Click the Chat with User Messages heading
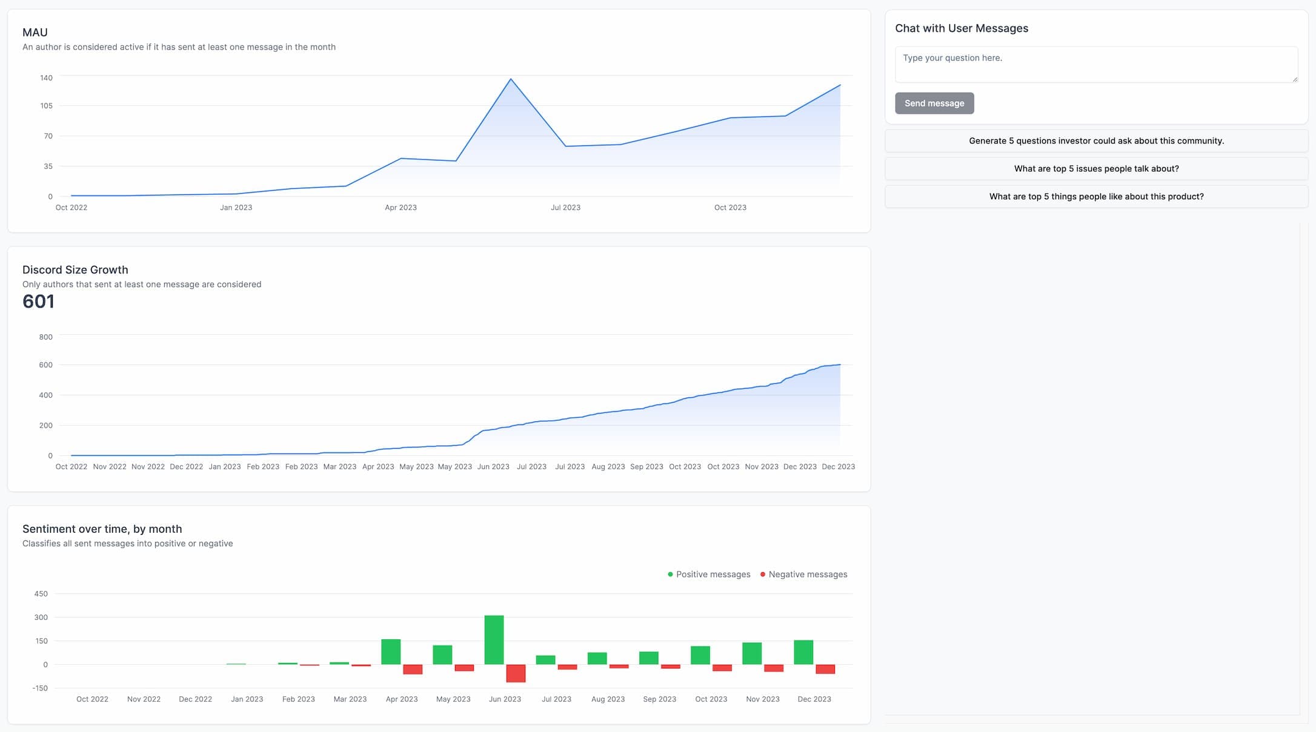This screenshot has height=732, width=1316. click(962, 28)
